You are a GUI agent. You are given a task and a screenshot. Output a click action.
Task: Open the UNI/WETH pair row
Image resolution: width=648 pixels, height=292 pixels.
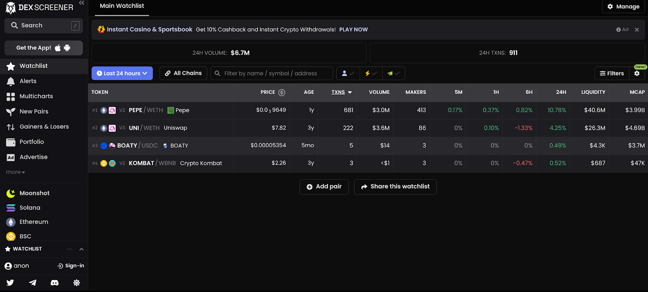pos(368,128)
